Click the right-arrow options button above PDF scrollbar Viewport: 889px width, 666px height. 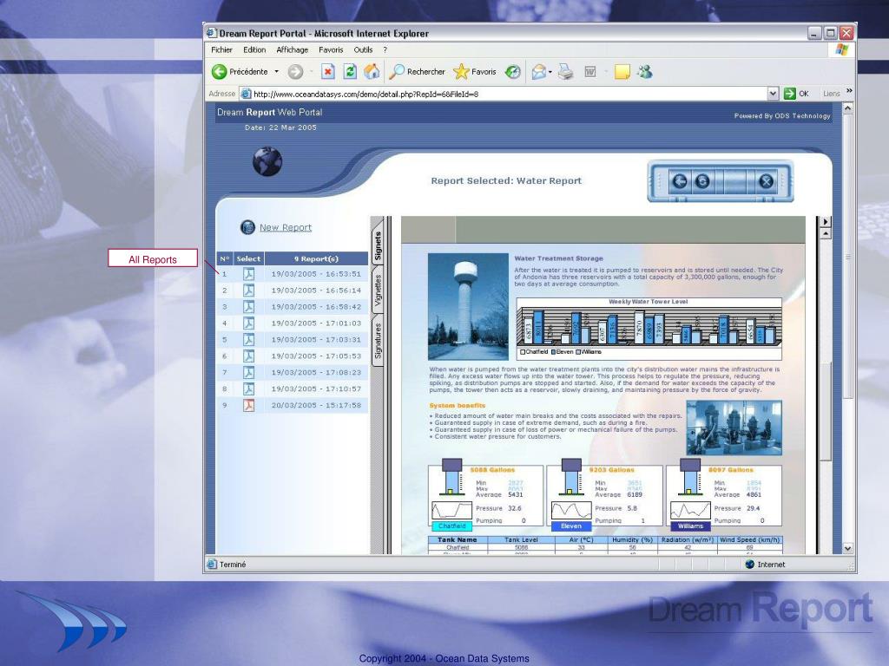pos(826,221)
